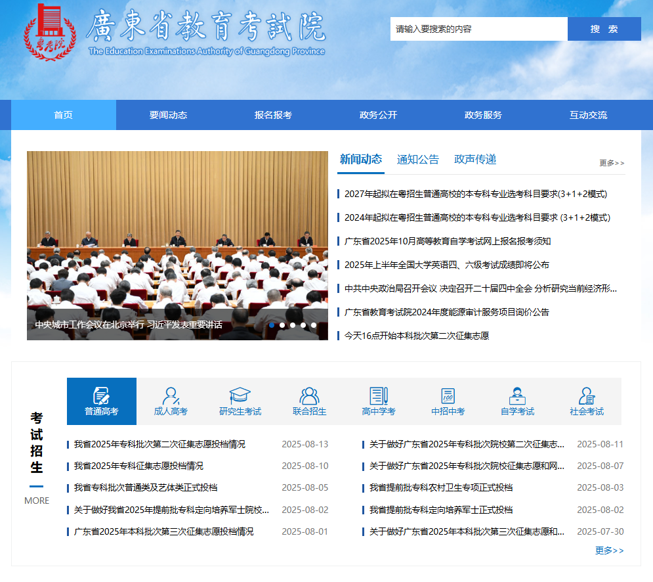Switch to the 通知公告 tab
The image size is (653, 582).
(x=418, y=160)
